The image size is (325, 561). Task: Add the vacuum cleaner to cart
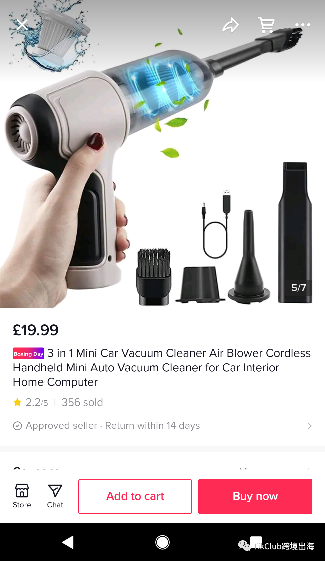click(x=135, y=496)
